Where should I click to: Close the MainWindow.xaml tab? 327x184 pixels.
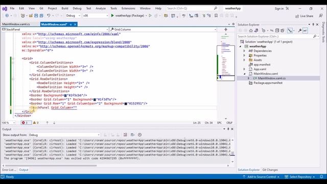click(75, 25)
